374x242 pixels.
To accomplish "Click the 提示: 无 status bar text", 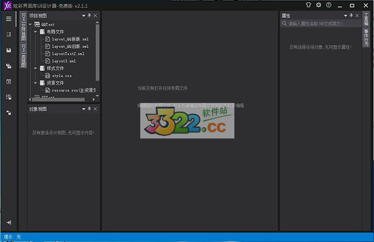I will click(x=12, y=237).
